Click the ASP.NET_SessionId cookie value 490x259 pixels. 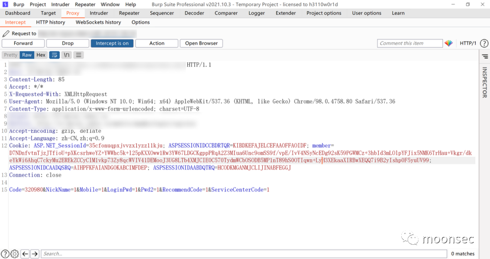coord(125,145)
